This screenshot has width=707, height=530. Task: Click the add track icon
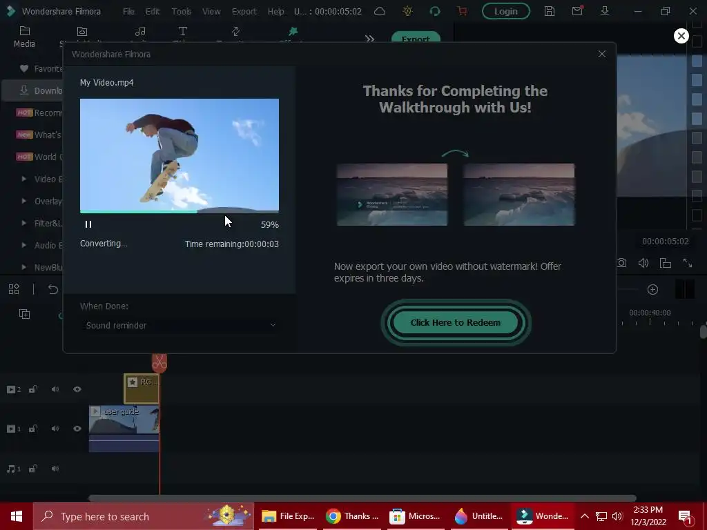pyautogui.click(x=24, y=314)
